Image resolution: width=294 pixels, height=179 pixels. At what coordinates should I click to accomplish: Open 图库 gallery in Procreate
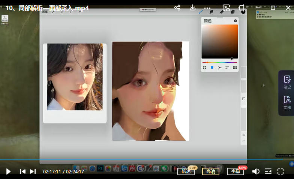tap(45, 12)
